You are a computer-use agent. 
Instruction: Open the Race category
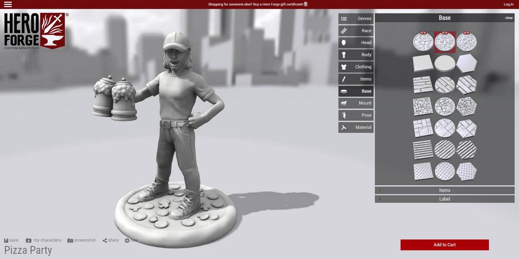356,31
